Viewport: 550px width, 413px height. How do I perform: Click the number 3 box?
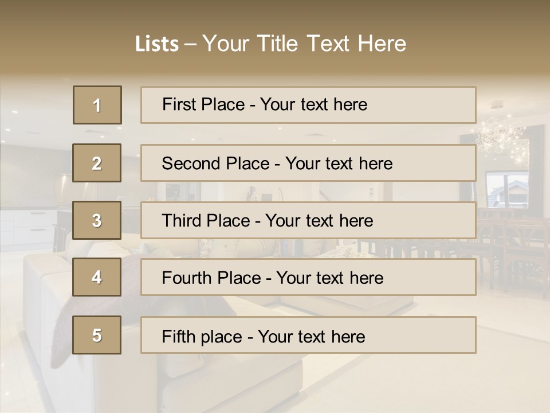97,220
